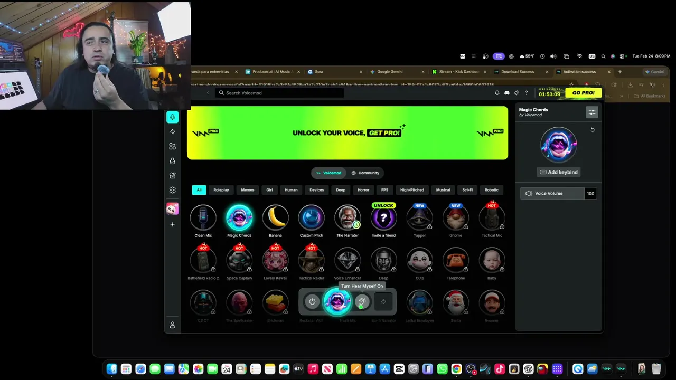The width and height of the screenshot is (676, 380).
Task: Open the Voicebox microphone sidebar icon
Action: (x=172, y=117)
